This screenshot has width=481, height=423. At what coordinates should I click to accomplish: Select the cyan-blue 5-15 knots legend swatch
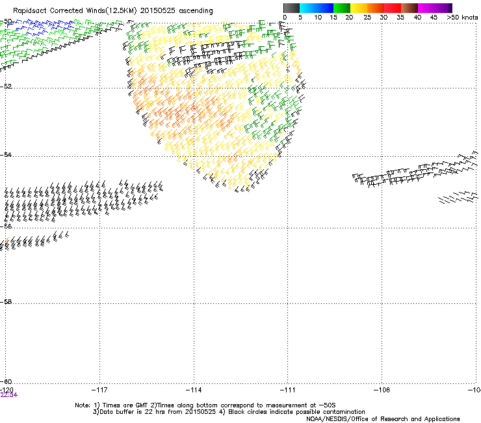(x=317, y=8)
